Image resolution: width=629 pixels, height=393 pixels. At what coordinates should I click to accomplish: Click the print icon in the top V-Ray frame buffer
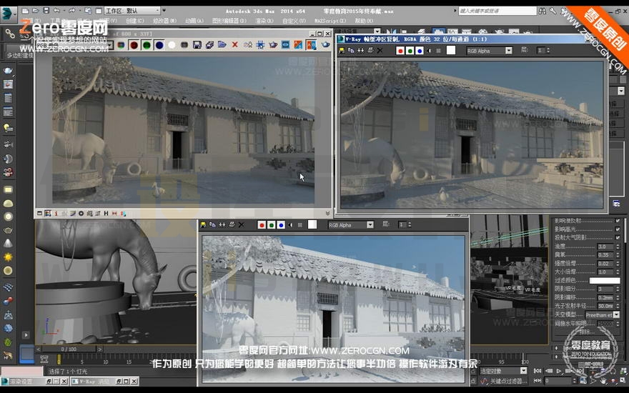tap(370, 51)
